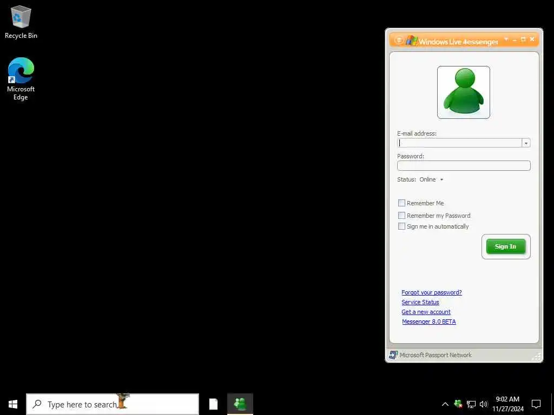
Task: Tick the Remember my Password checkbox
Action: tap(401, 215)
